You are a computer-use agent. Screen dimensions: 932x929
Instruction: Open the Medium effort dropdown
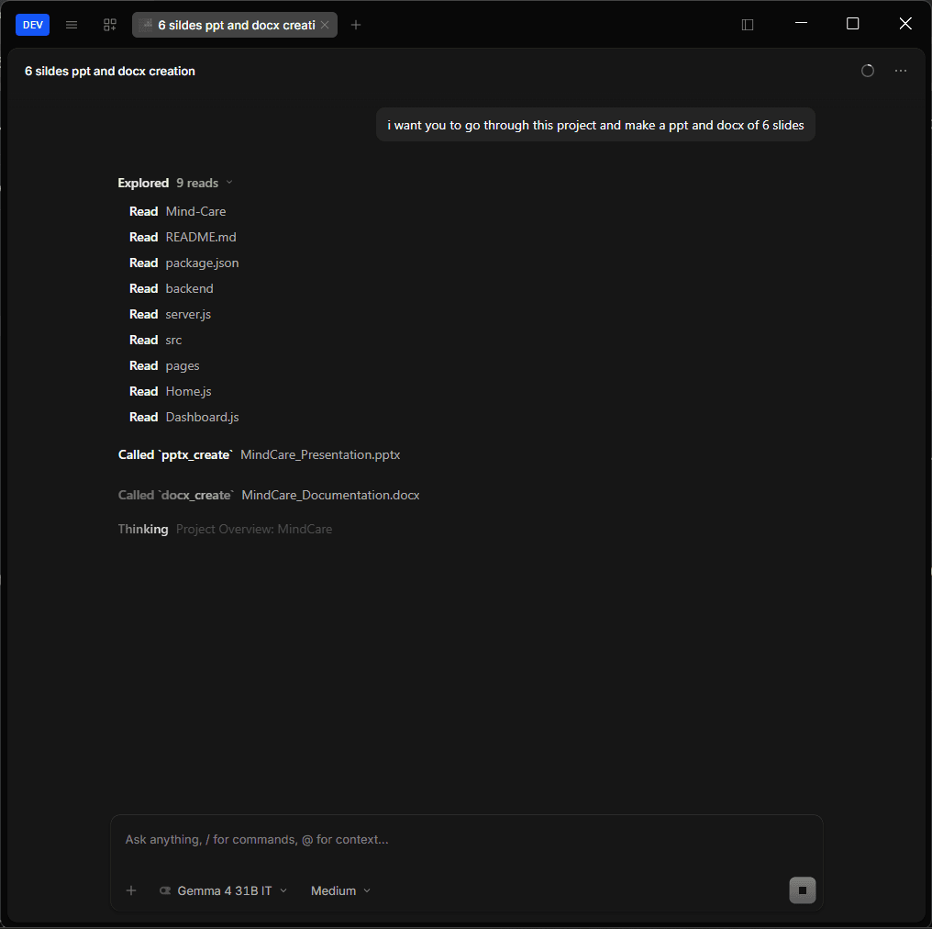click(x=340, y=890)
